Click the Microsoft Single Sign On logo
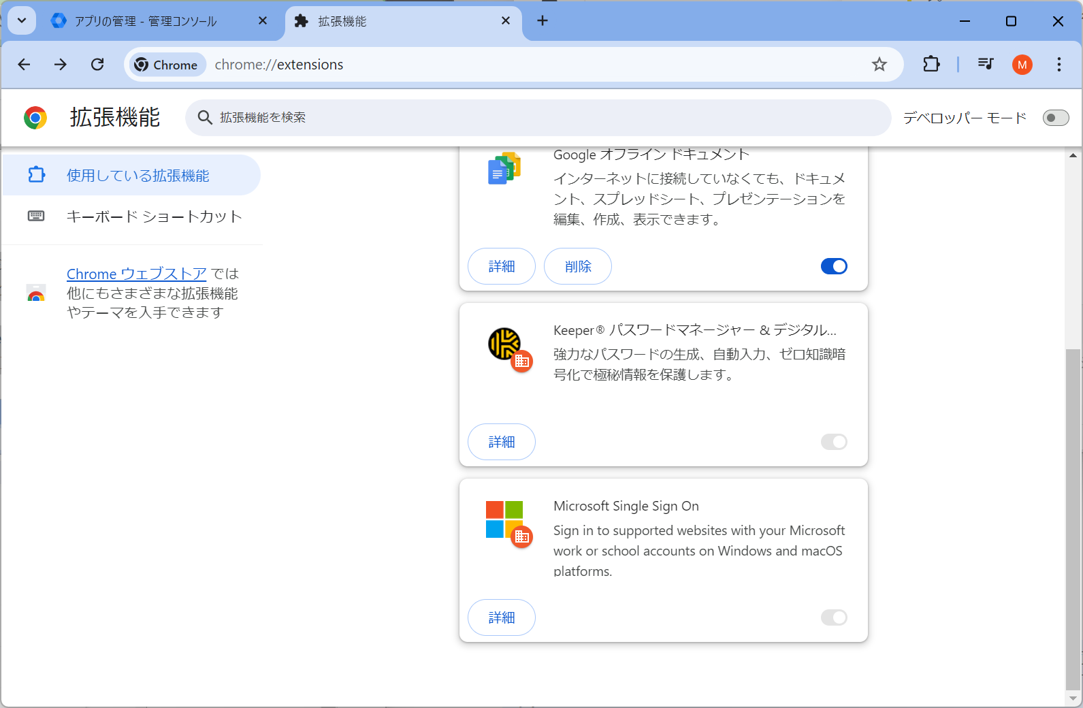The height and width of the screenshot is (708, 1083). tap(504, 519)
